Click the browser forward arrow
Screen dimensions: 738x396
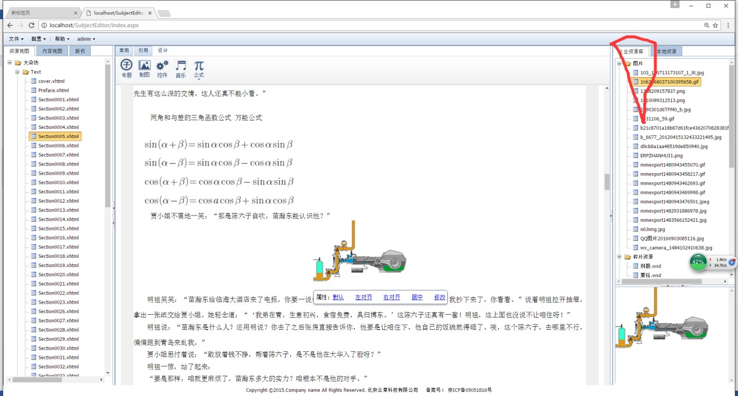[x=21, y=26]
